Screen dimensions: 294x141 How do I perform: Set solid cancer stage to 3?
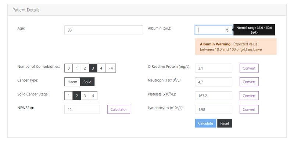click(85, 96)
